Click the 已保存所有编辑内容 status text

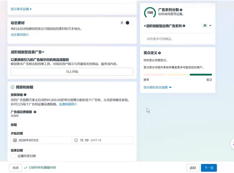point(43,168)
